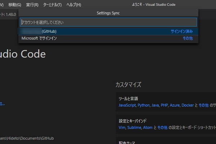Screen dimensions: 216x144
Task: Click the ツールと言語 heading
Action: click(128, 99)
